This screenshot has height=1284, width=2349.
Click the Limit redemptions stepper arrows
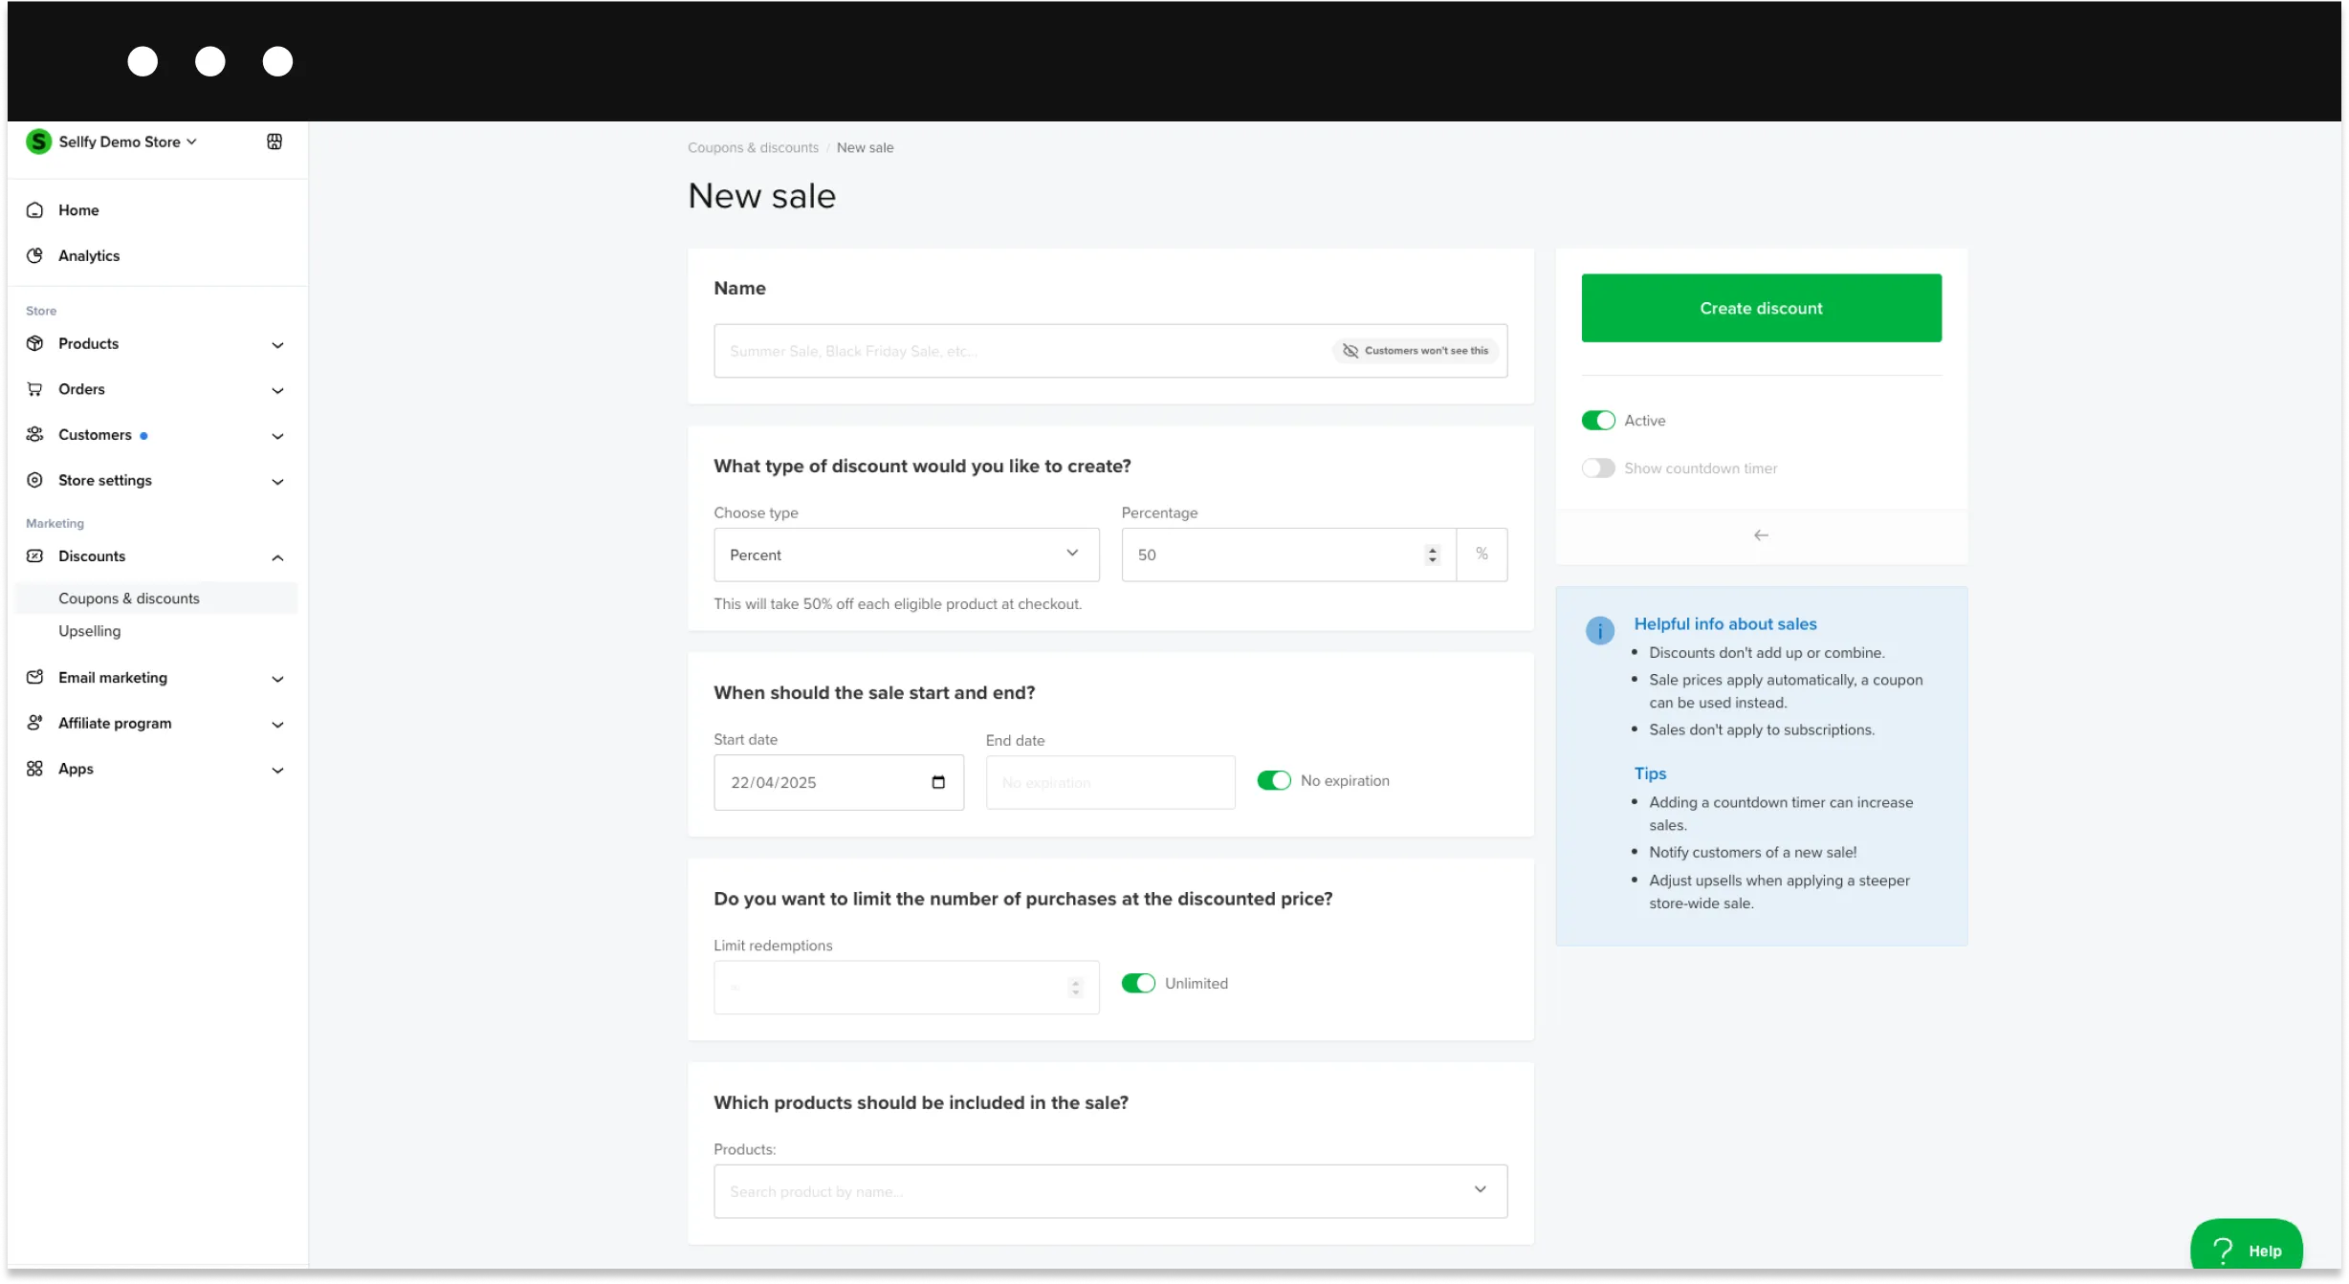coord(1075,988)
